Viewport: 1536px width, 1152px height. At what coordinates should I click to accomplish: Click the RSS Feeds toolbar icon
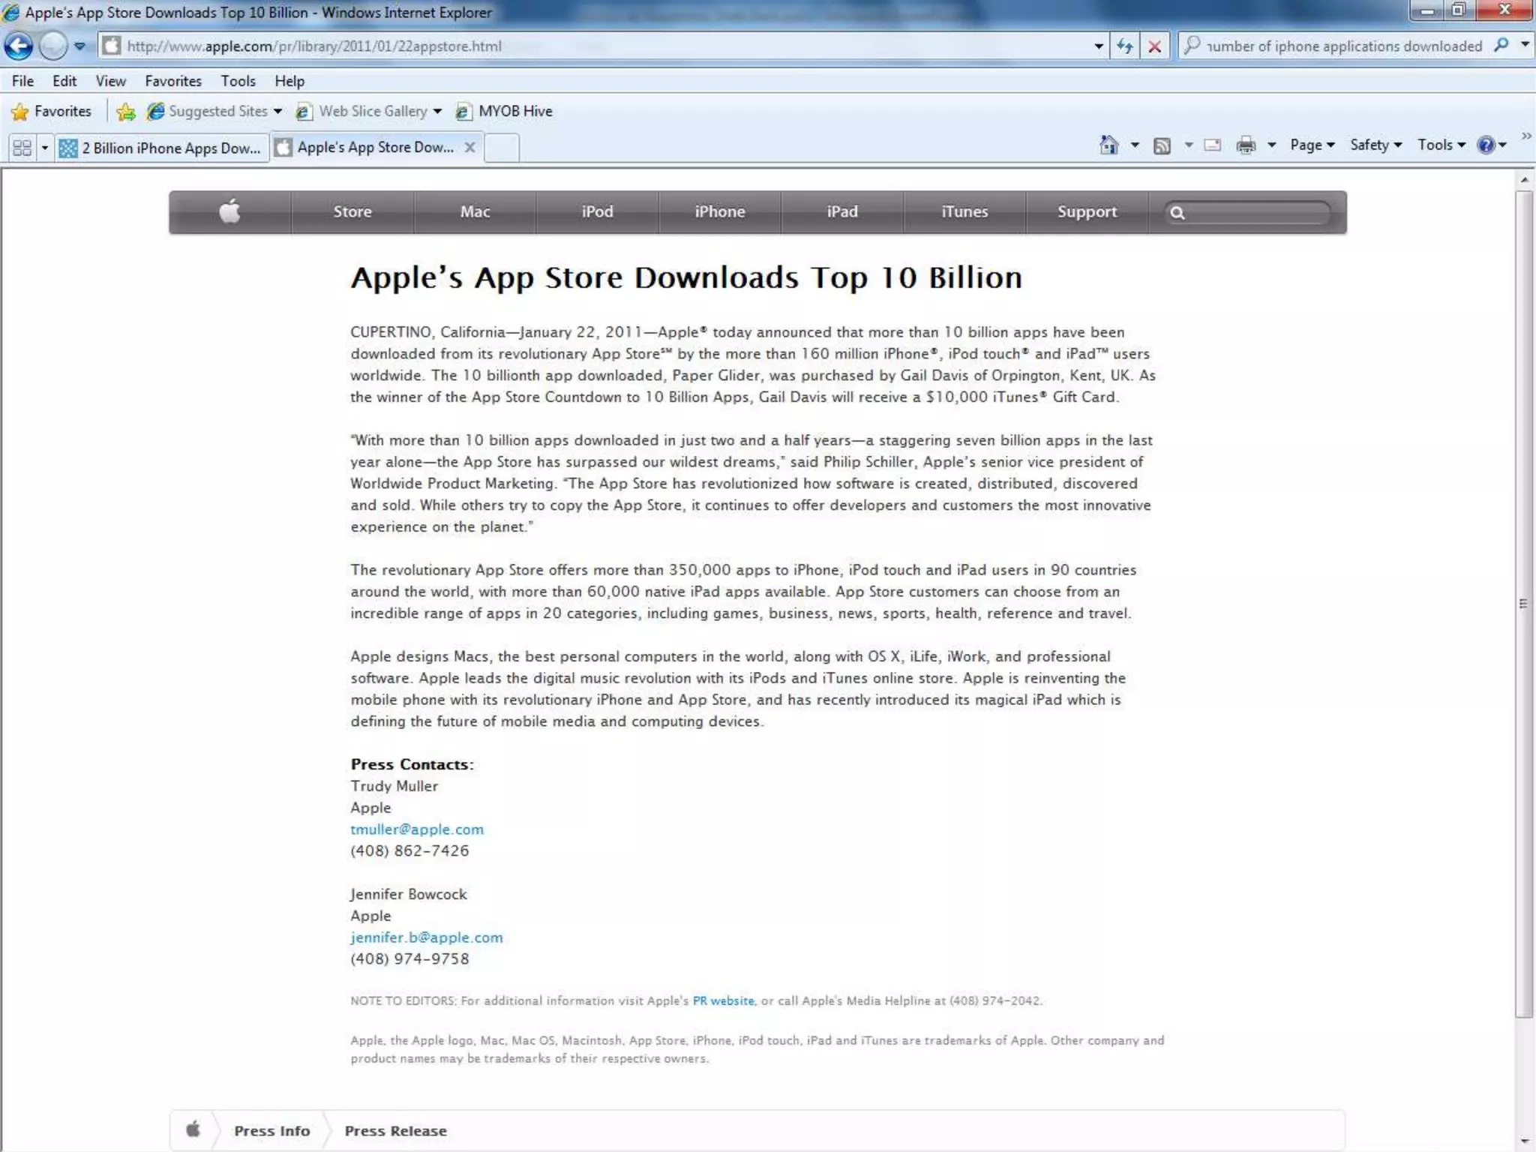pos(1162,145)
